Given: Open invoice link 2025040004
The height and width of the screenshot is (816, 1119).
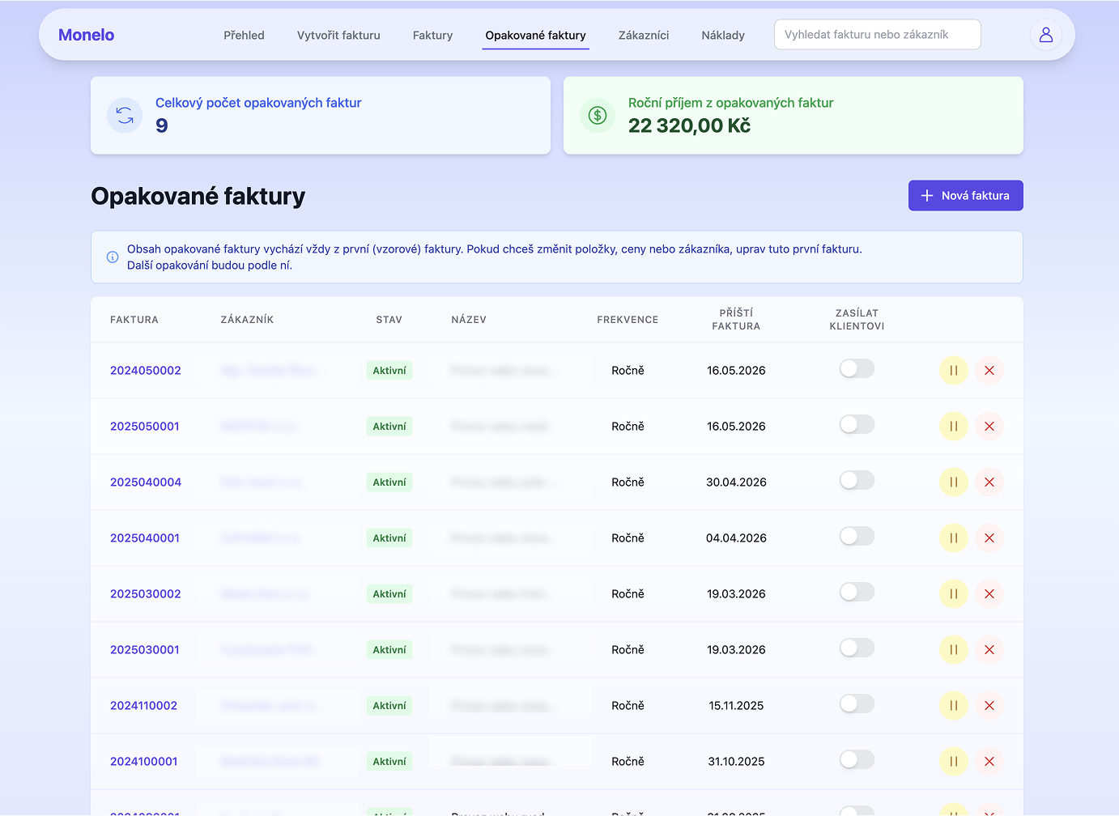Looking at the screenshot, I should tap(146, 482).
